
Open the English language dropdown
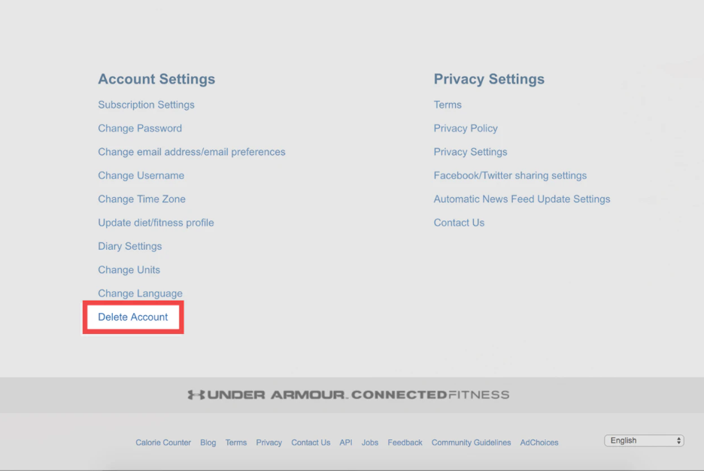tap(644, 440)
